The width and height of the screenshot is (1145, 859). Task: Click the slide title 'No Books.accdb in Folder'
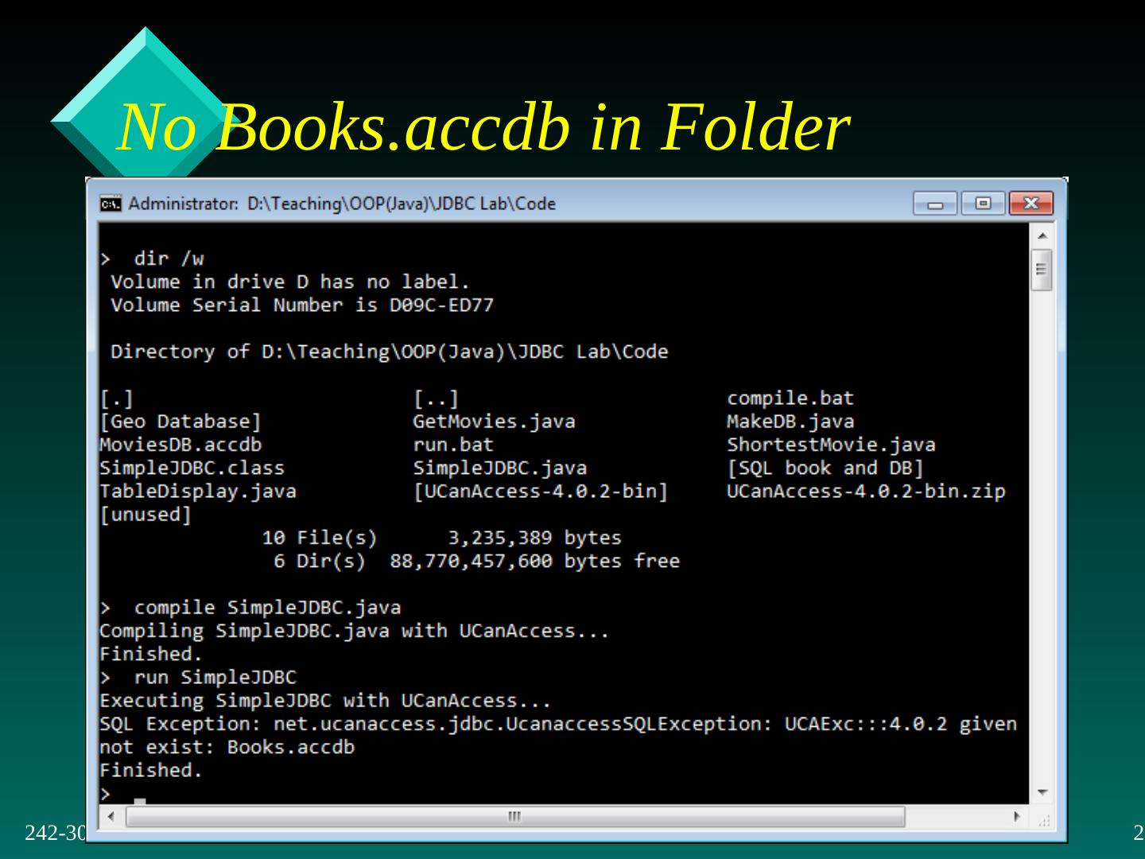(x=483, y=127)
